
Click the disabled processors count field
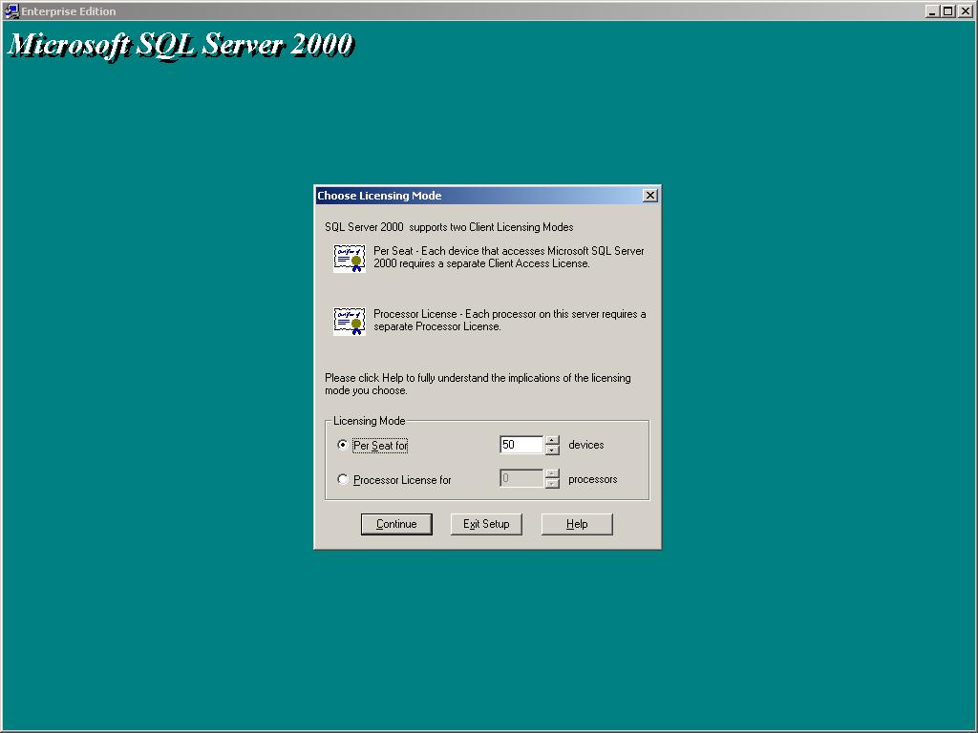point(522,479)
